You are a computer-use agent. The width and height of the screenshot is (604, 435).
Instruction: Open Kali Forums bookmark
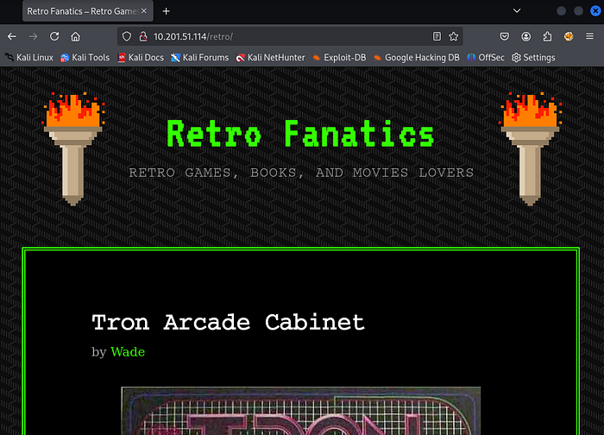(x=200, y=58)
